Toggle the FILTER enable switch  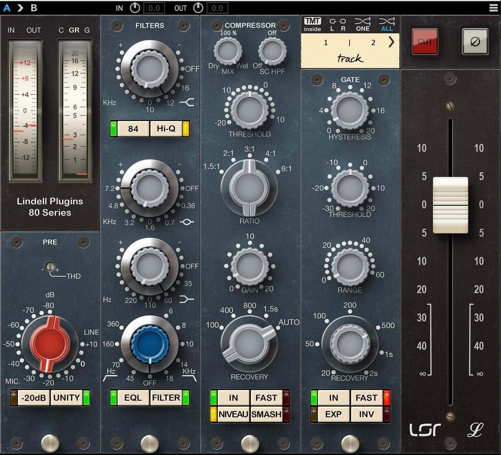166,398
